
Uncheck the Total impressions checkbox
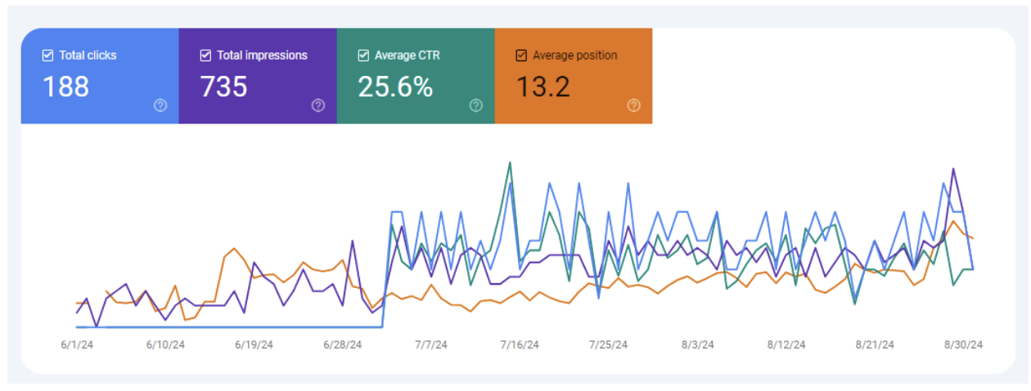click(205, 56)
